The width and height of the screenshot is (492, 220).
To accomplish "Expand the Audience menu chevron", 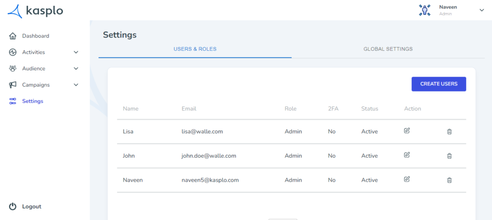I will click(x=76, y=69).
